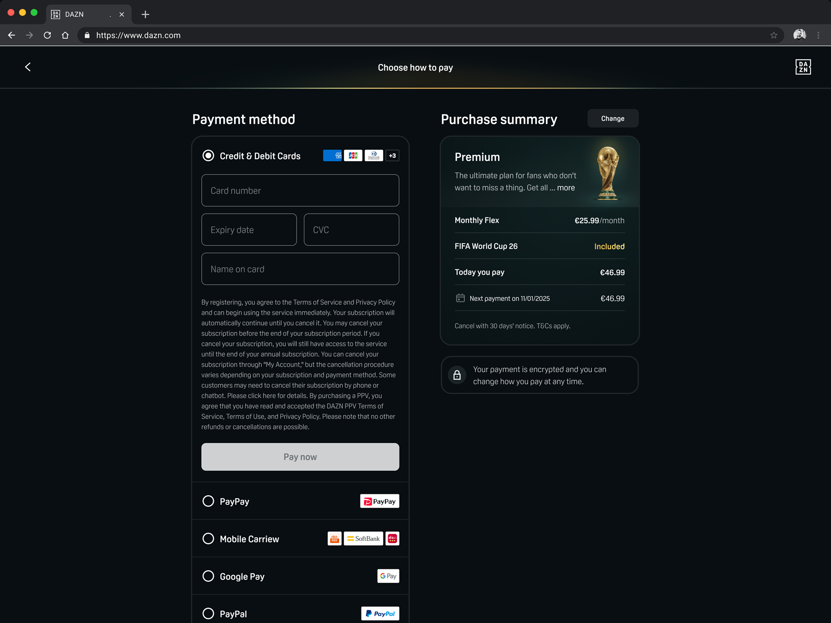Click the PayPal logo badge
The height and width of the screenshot is (623, 831).
coord(380,614)
